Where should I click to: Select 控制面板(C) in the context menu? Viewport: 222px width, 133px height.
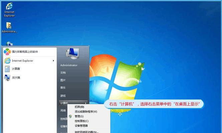point(81,121)
